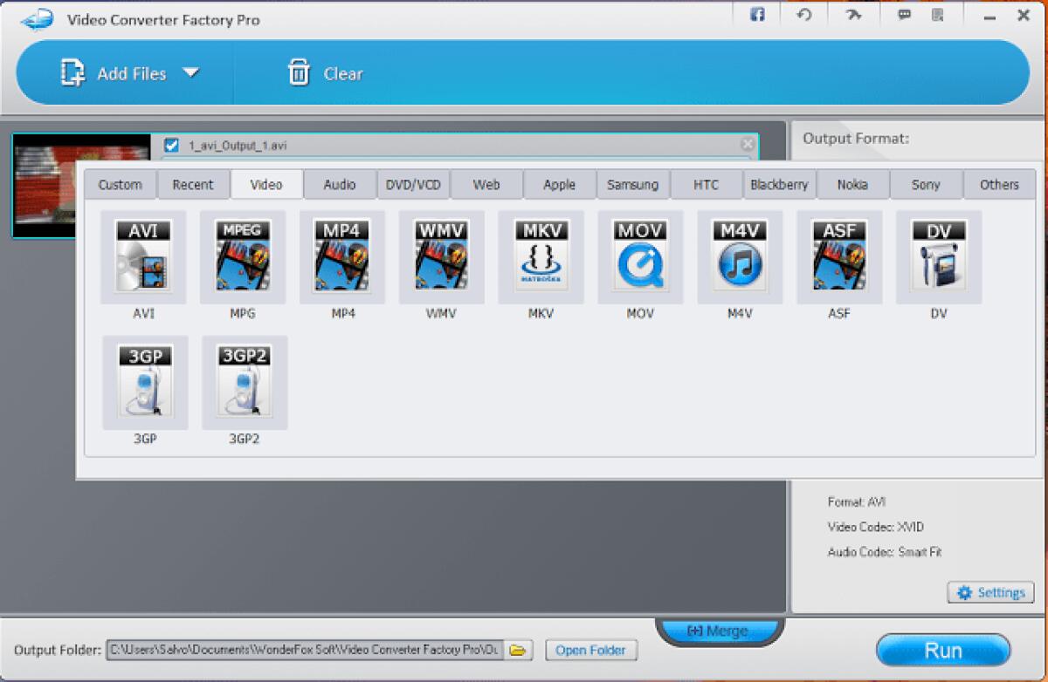Select the DV camcorder format icon
This screenshot has height=682, width=1048.
point(938,256)
